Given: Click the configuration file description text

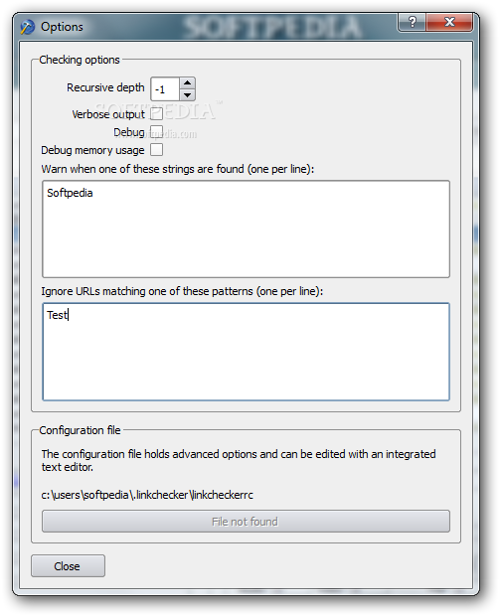Looking at the screenshot, I should (239, 460).
